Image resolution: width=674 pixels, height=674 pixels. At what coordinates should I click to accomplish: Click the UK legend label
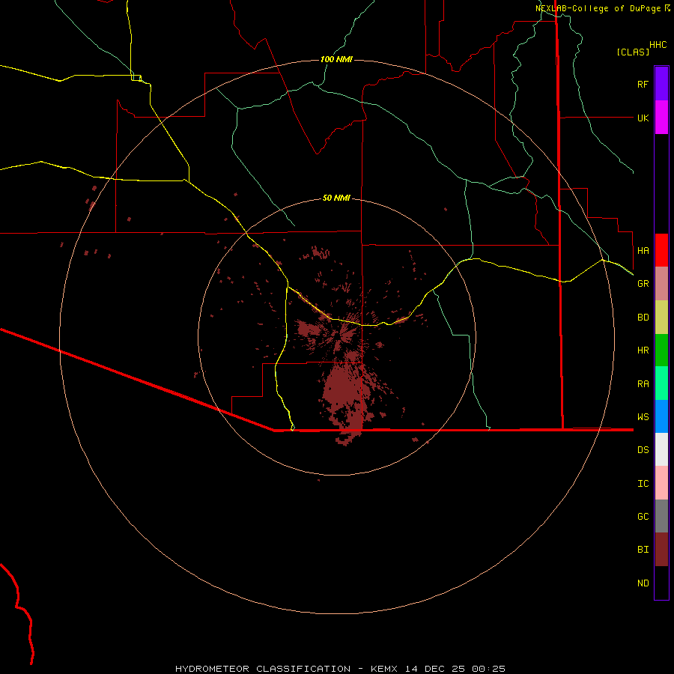coord(643,118)
